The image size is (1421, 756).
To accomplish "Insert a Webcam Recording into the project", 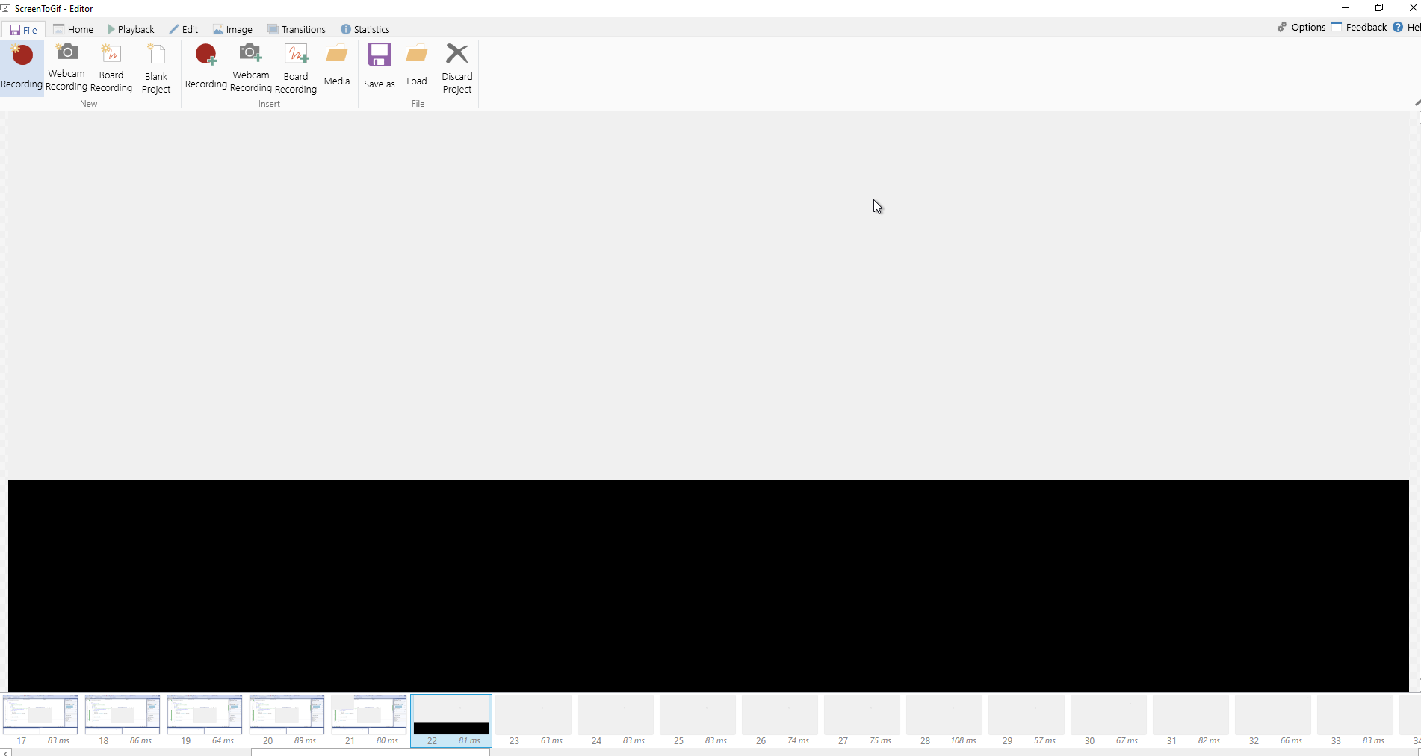I will click(x=250, y=66).
